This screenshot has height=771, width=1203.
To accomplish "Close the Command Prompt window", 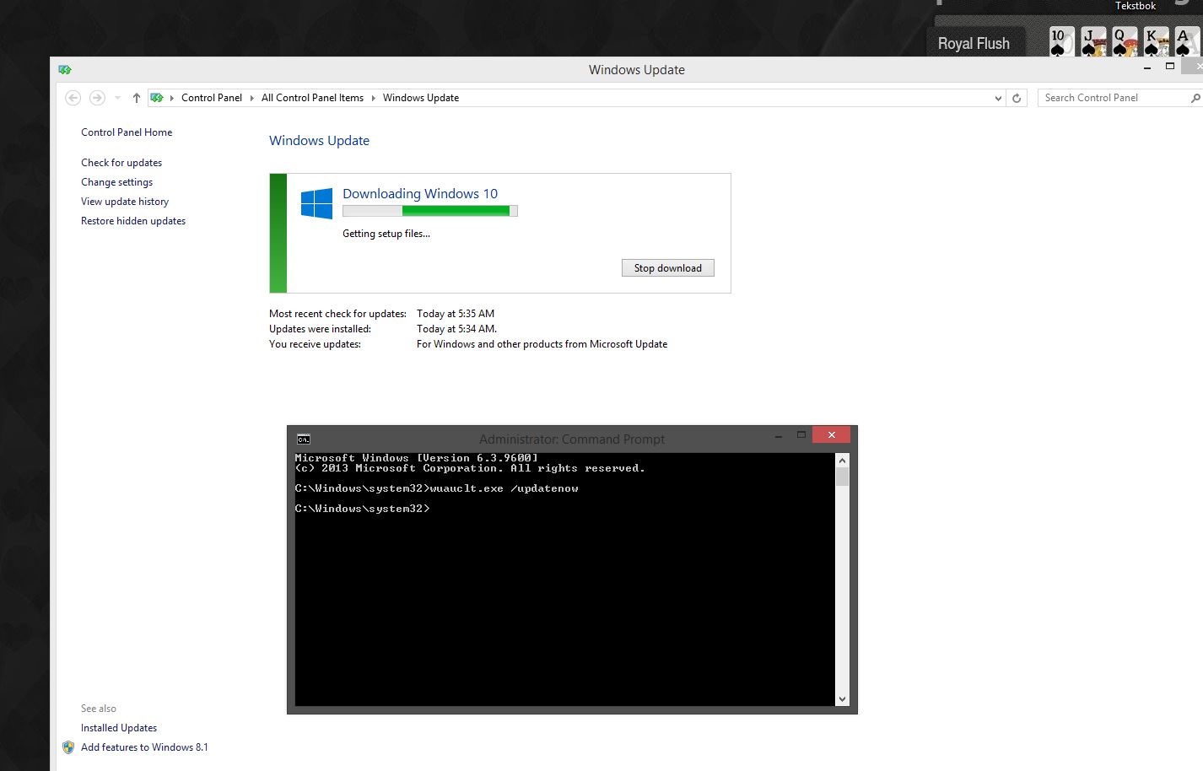I will tap(832, 434).
